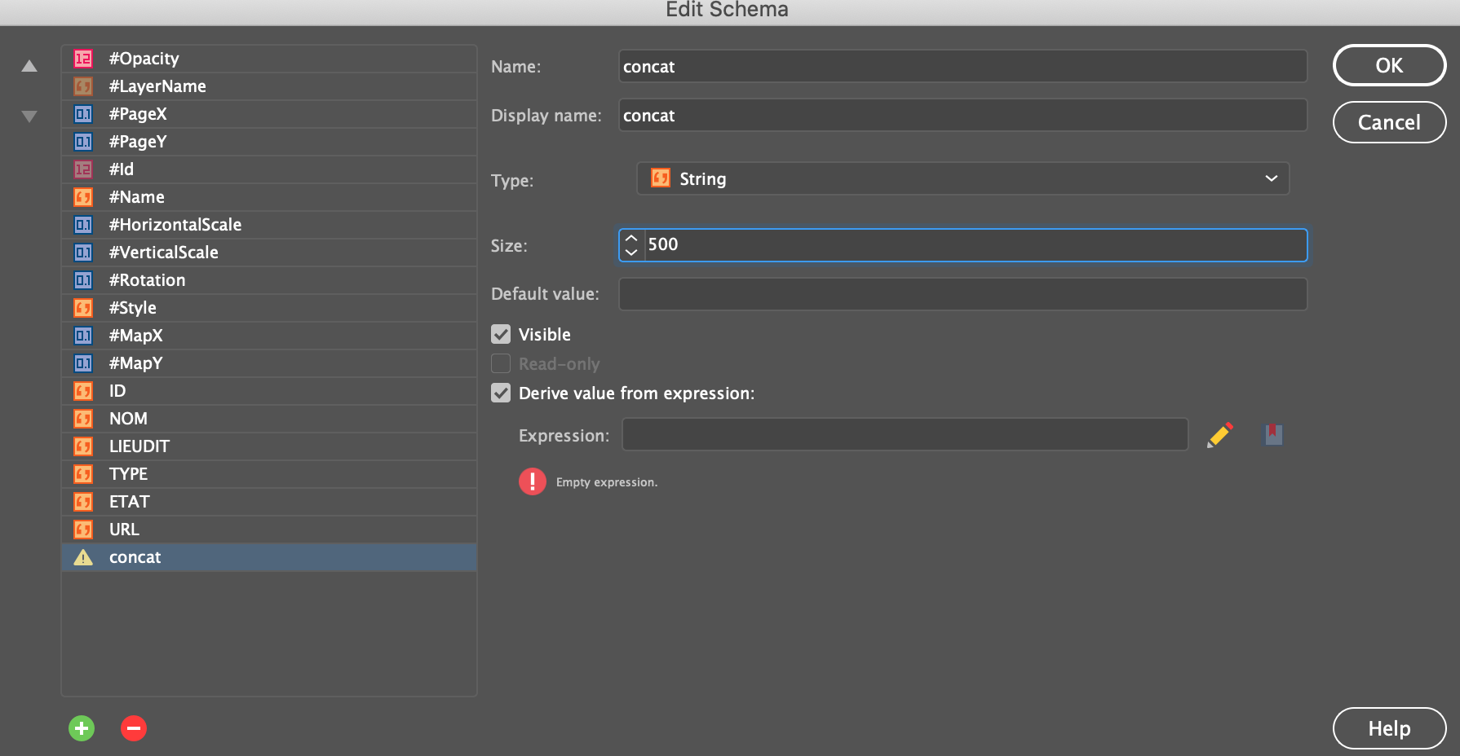The image size is (1460, 756).
Task: Click the bookmark icon beside Expression field
Action: point(1272,435)
